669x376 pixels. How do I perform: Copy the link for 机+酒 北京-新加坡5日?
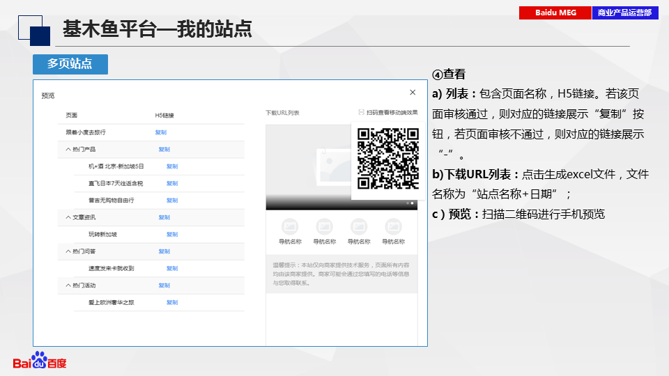[172, 166]
